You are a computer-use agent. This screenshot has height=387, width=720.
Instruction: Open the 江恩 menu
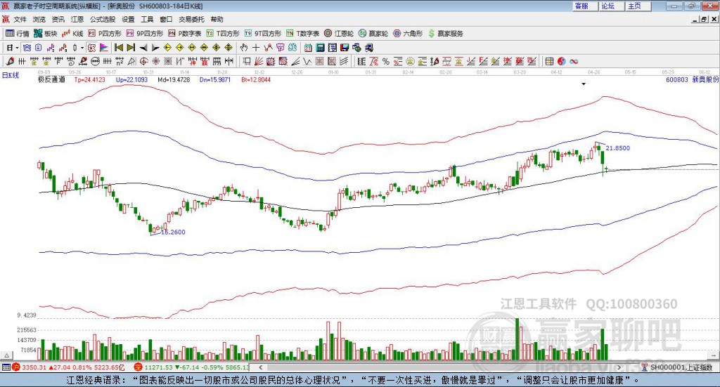[77, 19]
